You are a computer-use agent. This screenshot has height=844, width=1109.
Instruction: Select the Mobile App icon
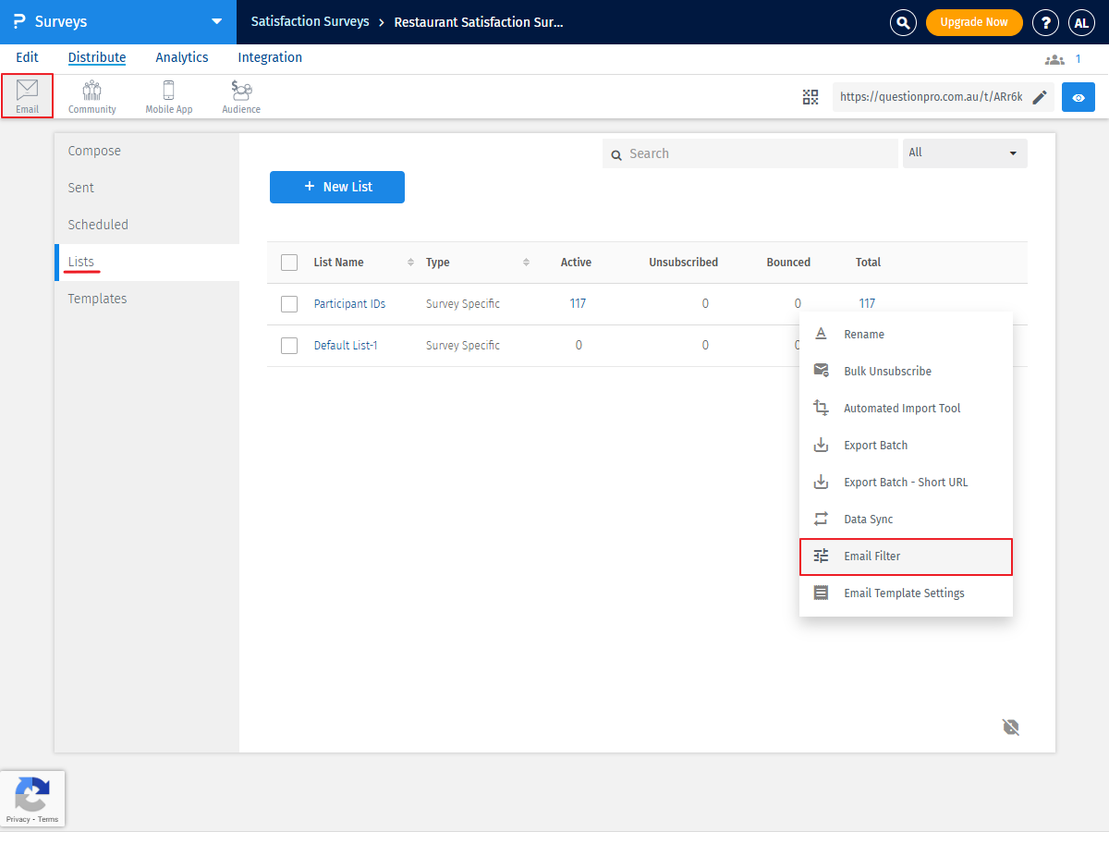[x=168, y=95]
